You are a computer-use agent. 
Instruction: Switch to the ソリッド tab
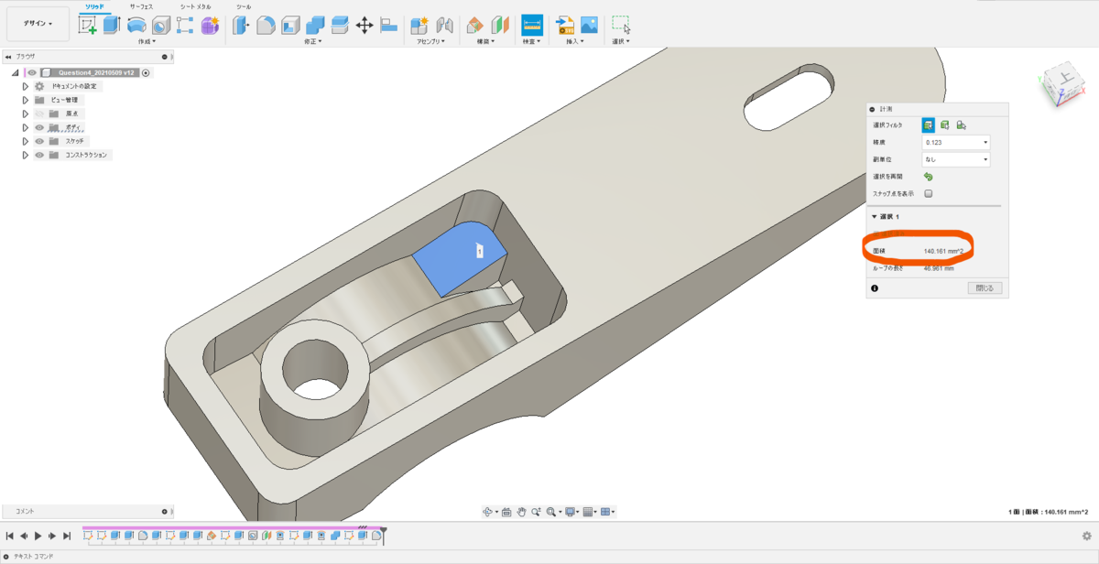tap(94, 6)
